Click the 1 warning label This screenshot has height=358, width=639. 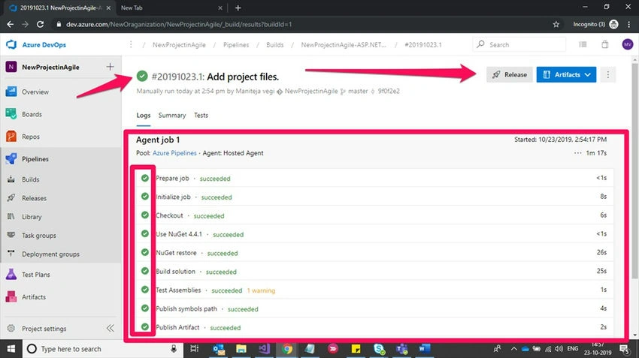(261, 290)
